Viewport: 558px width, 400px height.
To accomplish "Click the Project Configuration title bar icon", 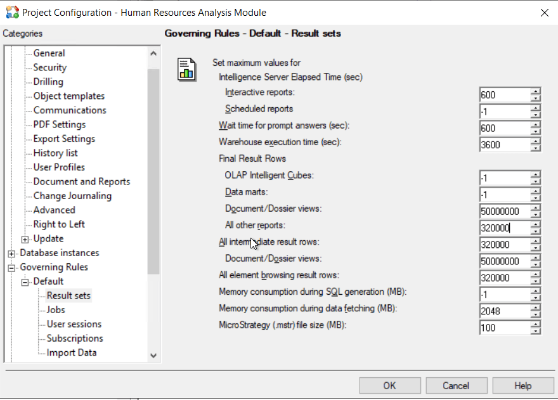I will point(12,12).
